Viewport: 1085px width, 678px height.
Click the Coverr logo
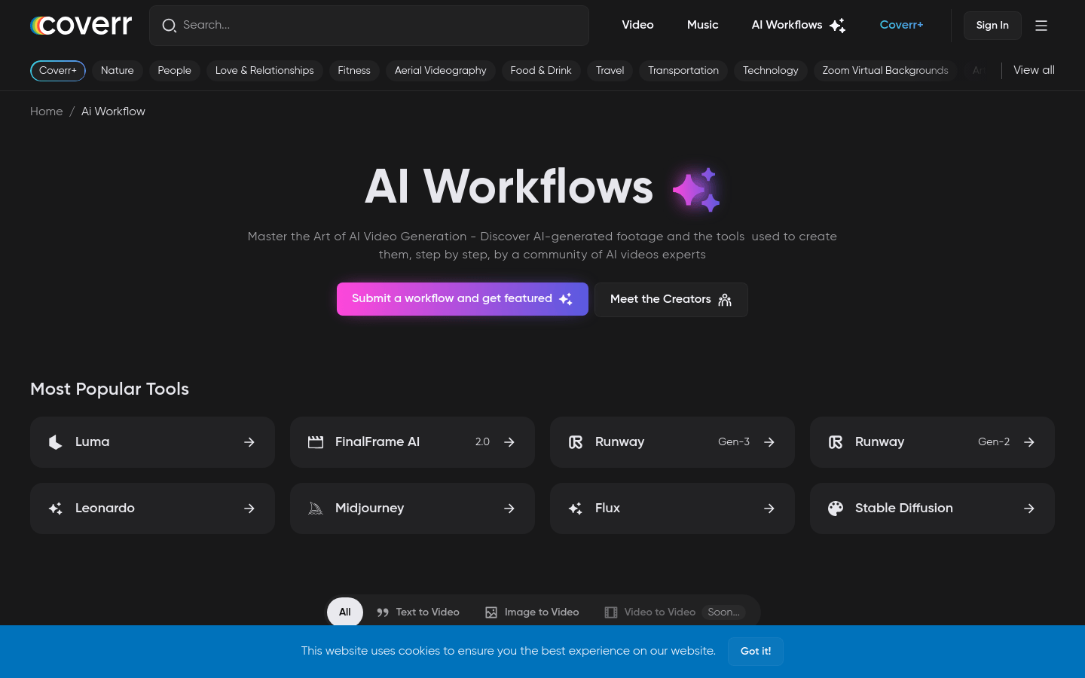click(81, 25)
